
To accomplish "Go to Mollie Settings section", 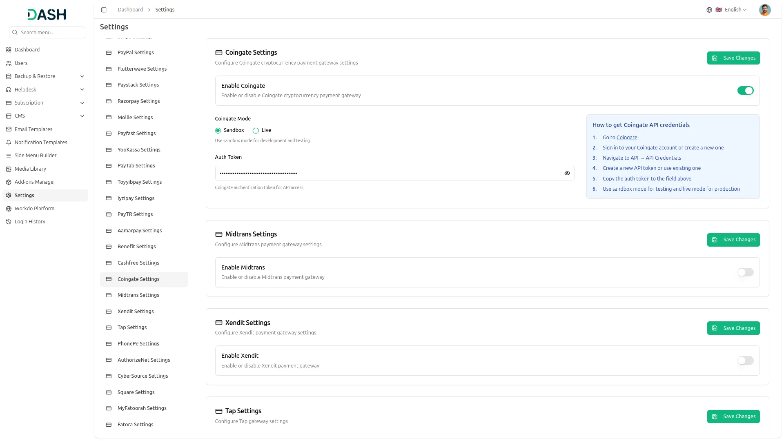I will point(144,118).
